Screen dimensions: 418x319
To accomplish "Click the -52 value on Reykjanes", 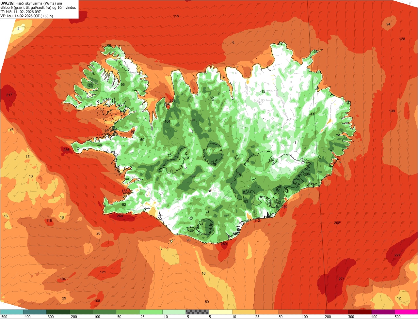I will click(x=123, y=205).
